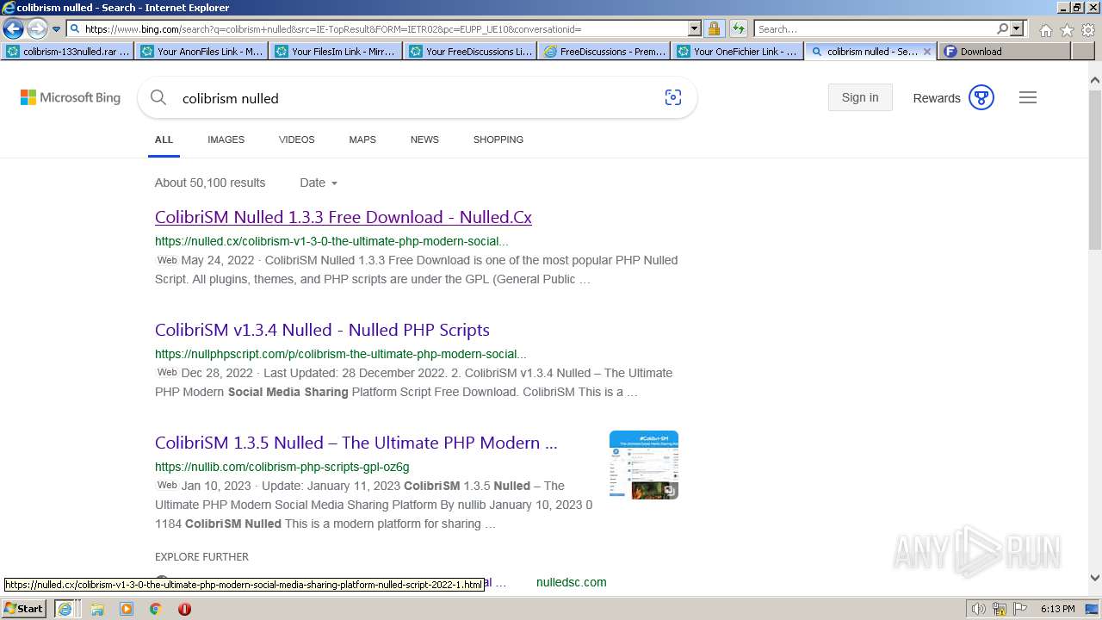Open the IE Home icon
Image resolution: width=1102 pixels, height=620 pixels.
pyautogui.click(x=1045, y=30)
